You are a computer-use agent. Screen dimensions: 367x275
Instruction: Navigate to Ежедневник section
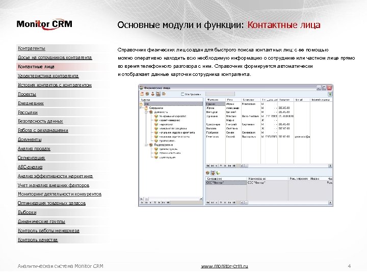point(31,103)
